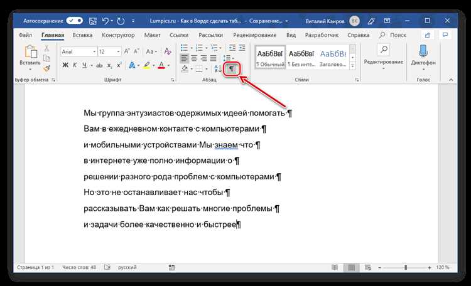Click the numbered list icon
The image size is (471, 286).
(x=199, y=48)
